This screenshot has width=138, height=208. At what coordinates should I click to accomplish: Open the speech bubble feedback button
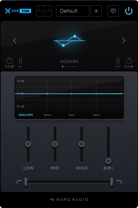(113, 11)
